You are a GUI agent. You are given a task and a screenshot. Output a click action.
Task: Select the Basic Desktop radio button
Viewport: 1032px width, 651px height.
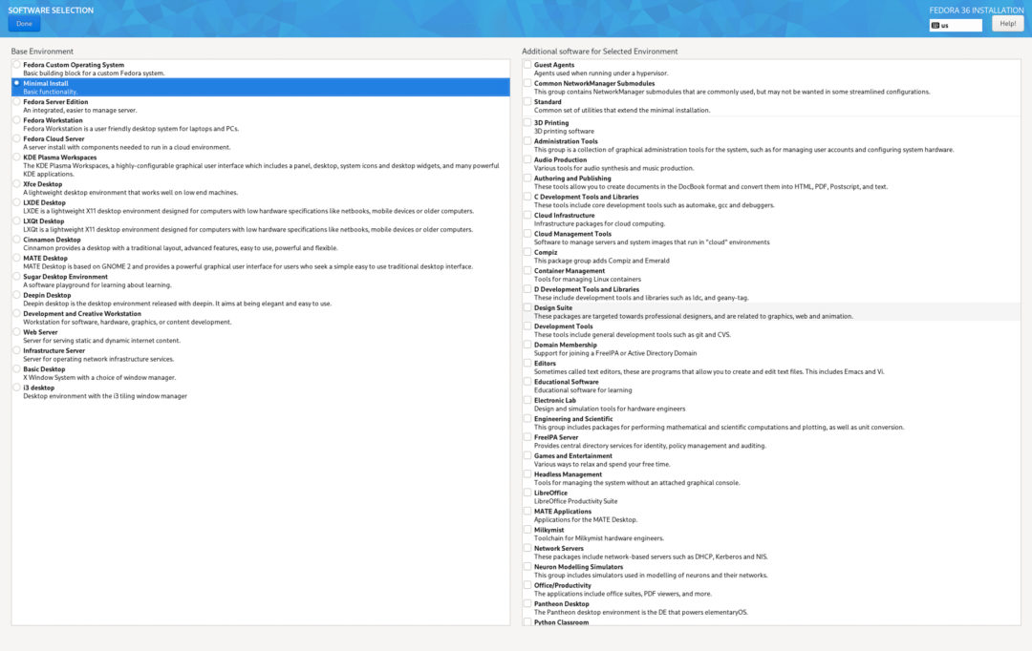16,368
